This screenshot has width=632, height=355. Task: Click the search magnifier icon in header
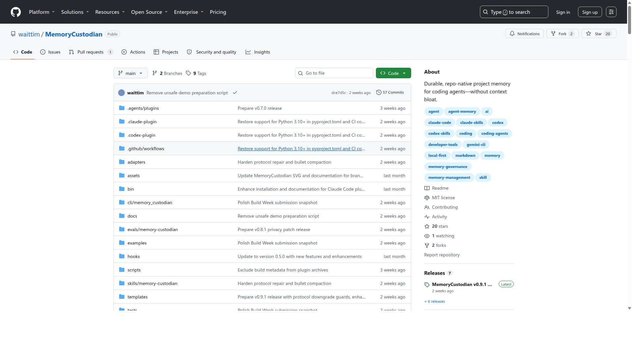[486, 12]
